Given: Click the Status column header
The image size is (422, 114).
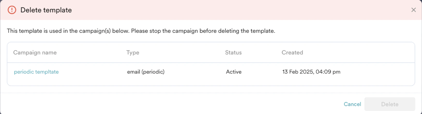Looking at the screenshot, I should click(x=233, y=53).
